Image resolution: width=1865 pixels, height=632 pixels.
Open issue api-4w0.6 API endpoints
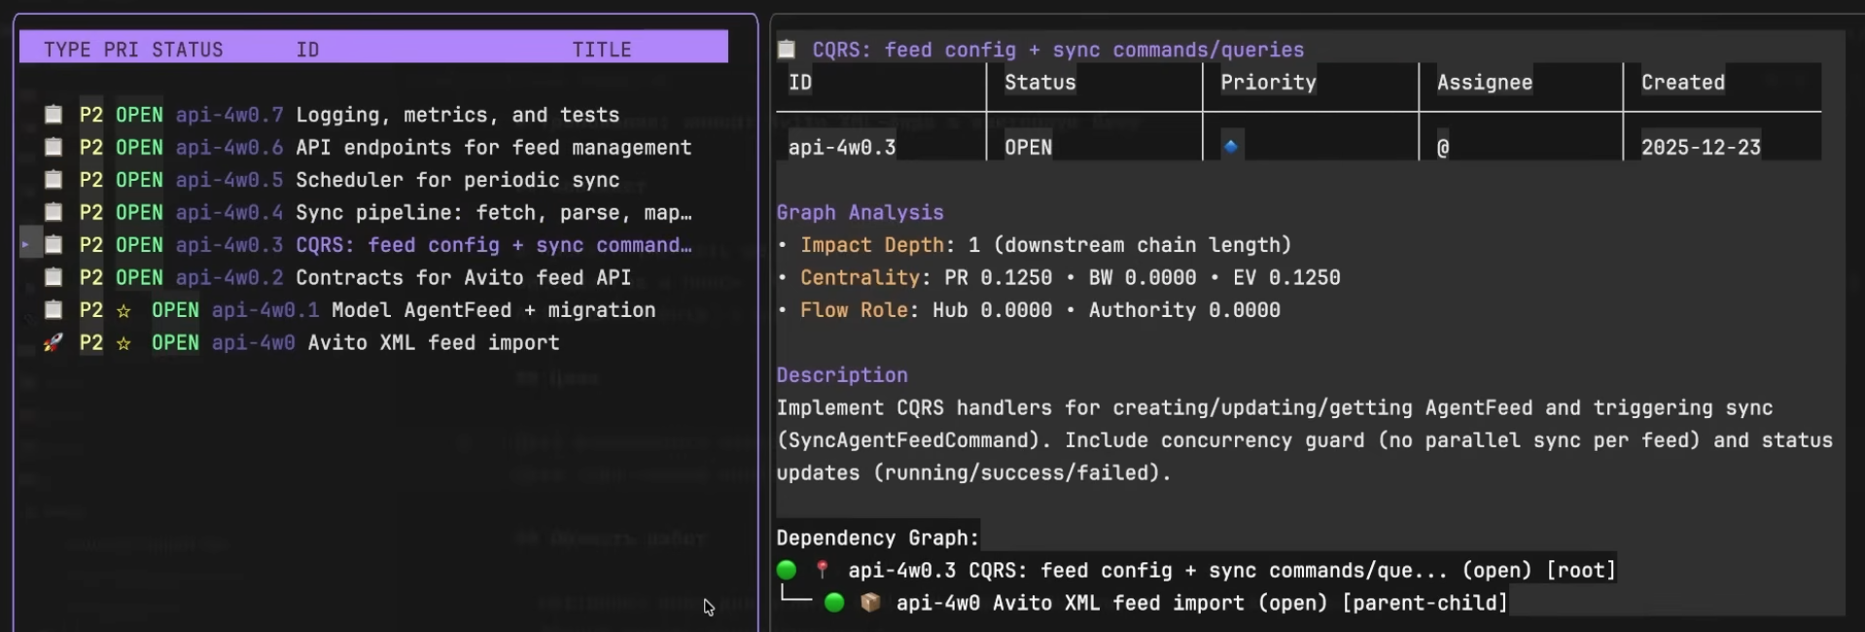493,148
